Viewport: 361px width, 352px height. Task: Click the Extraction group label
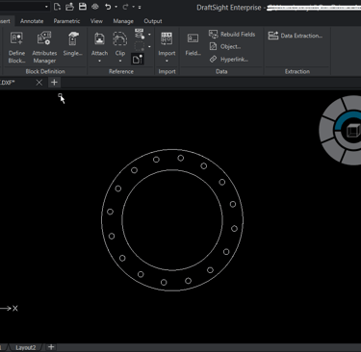point(297,71)
